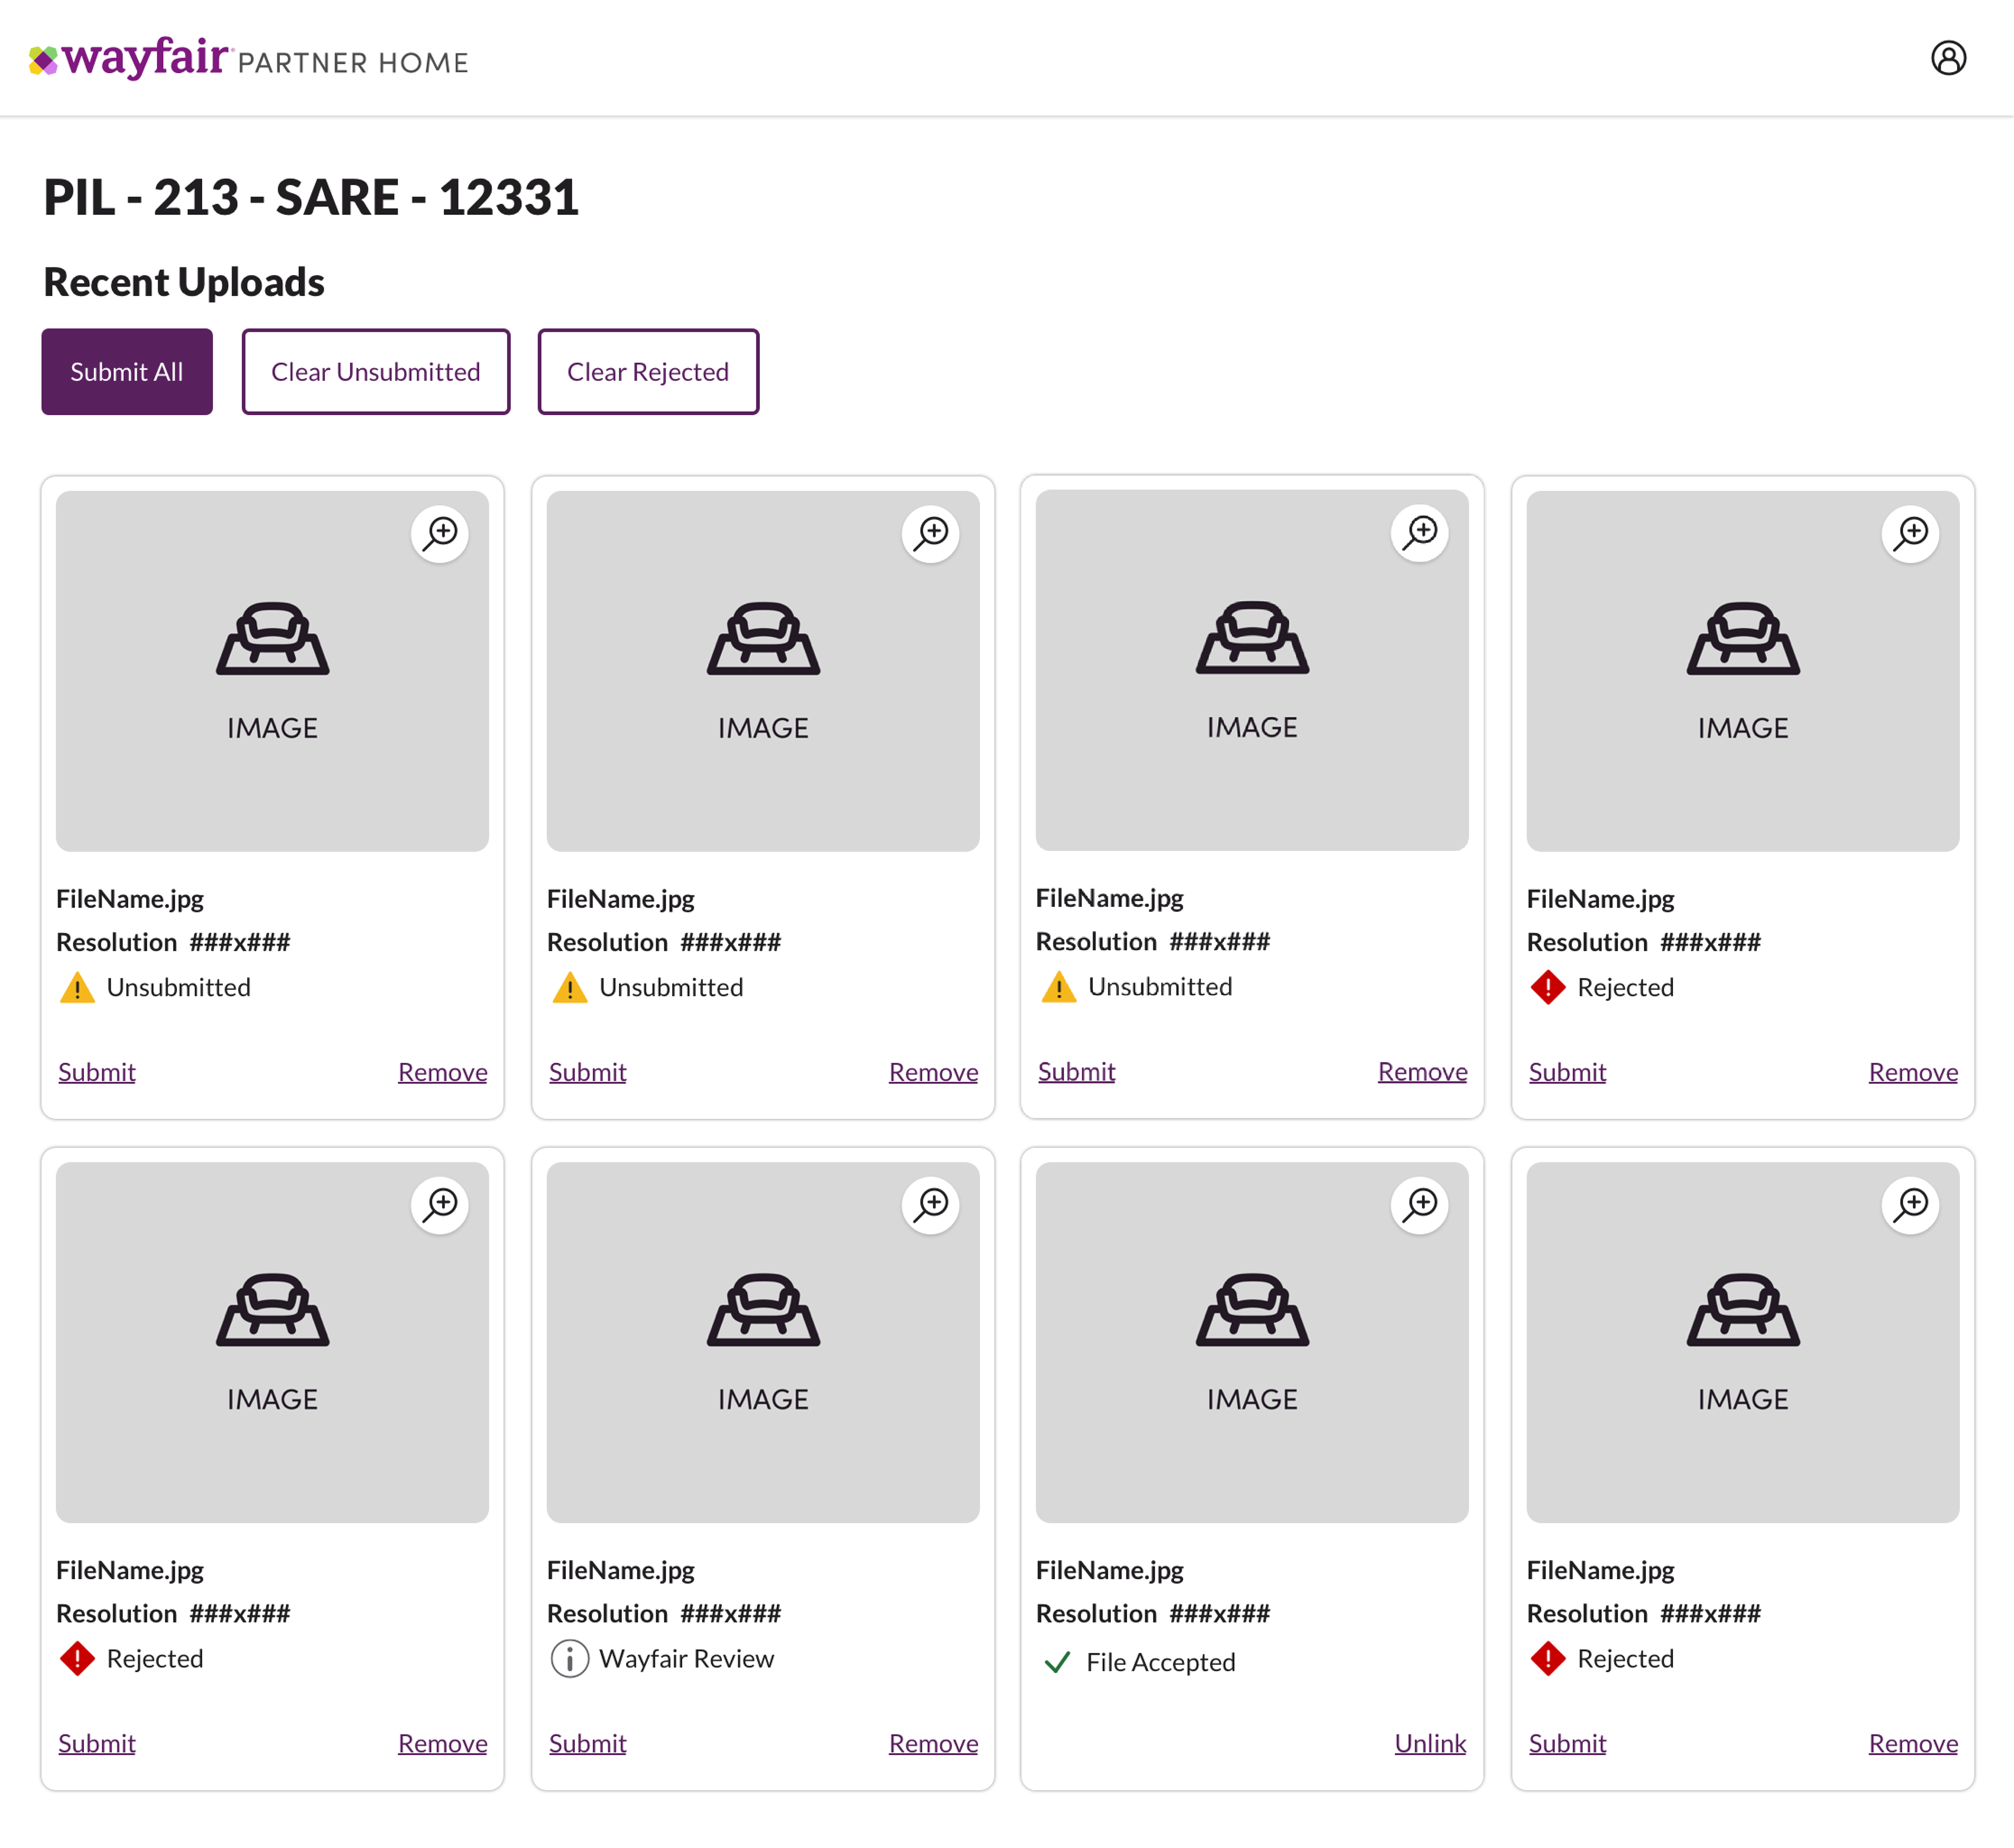Remove the first Unsubmitted card
Viewport: 2014px width, 1848px height.
pyautogui.click(x=442, y=1072)
